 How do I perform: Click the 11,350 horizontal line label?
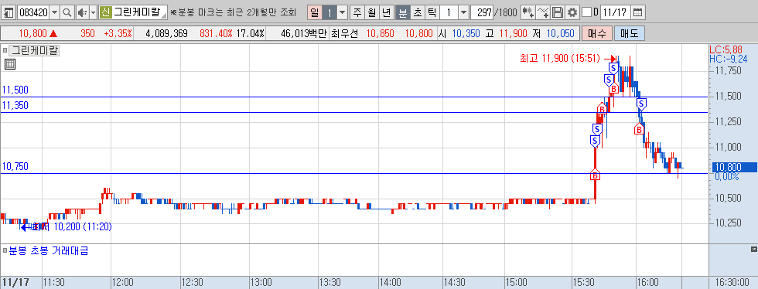pos(15,105)
